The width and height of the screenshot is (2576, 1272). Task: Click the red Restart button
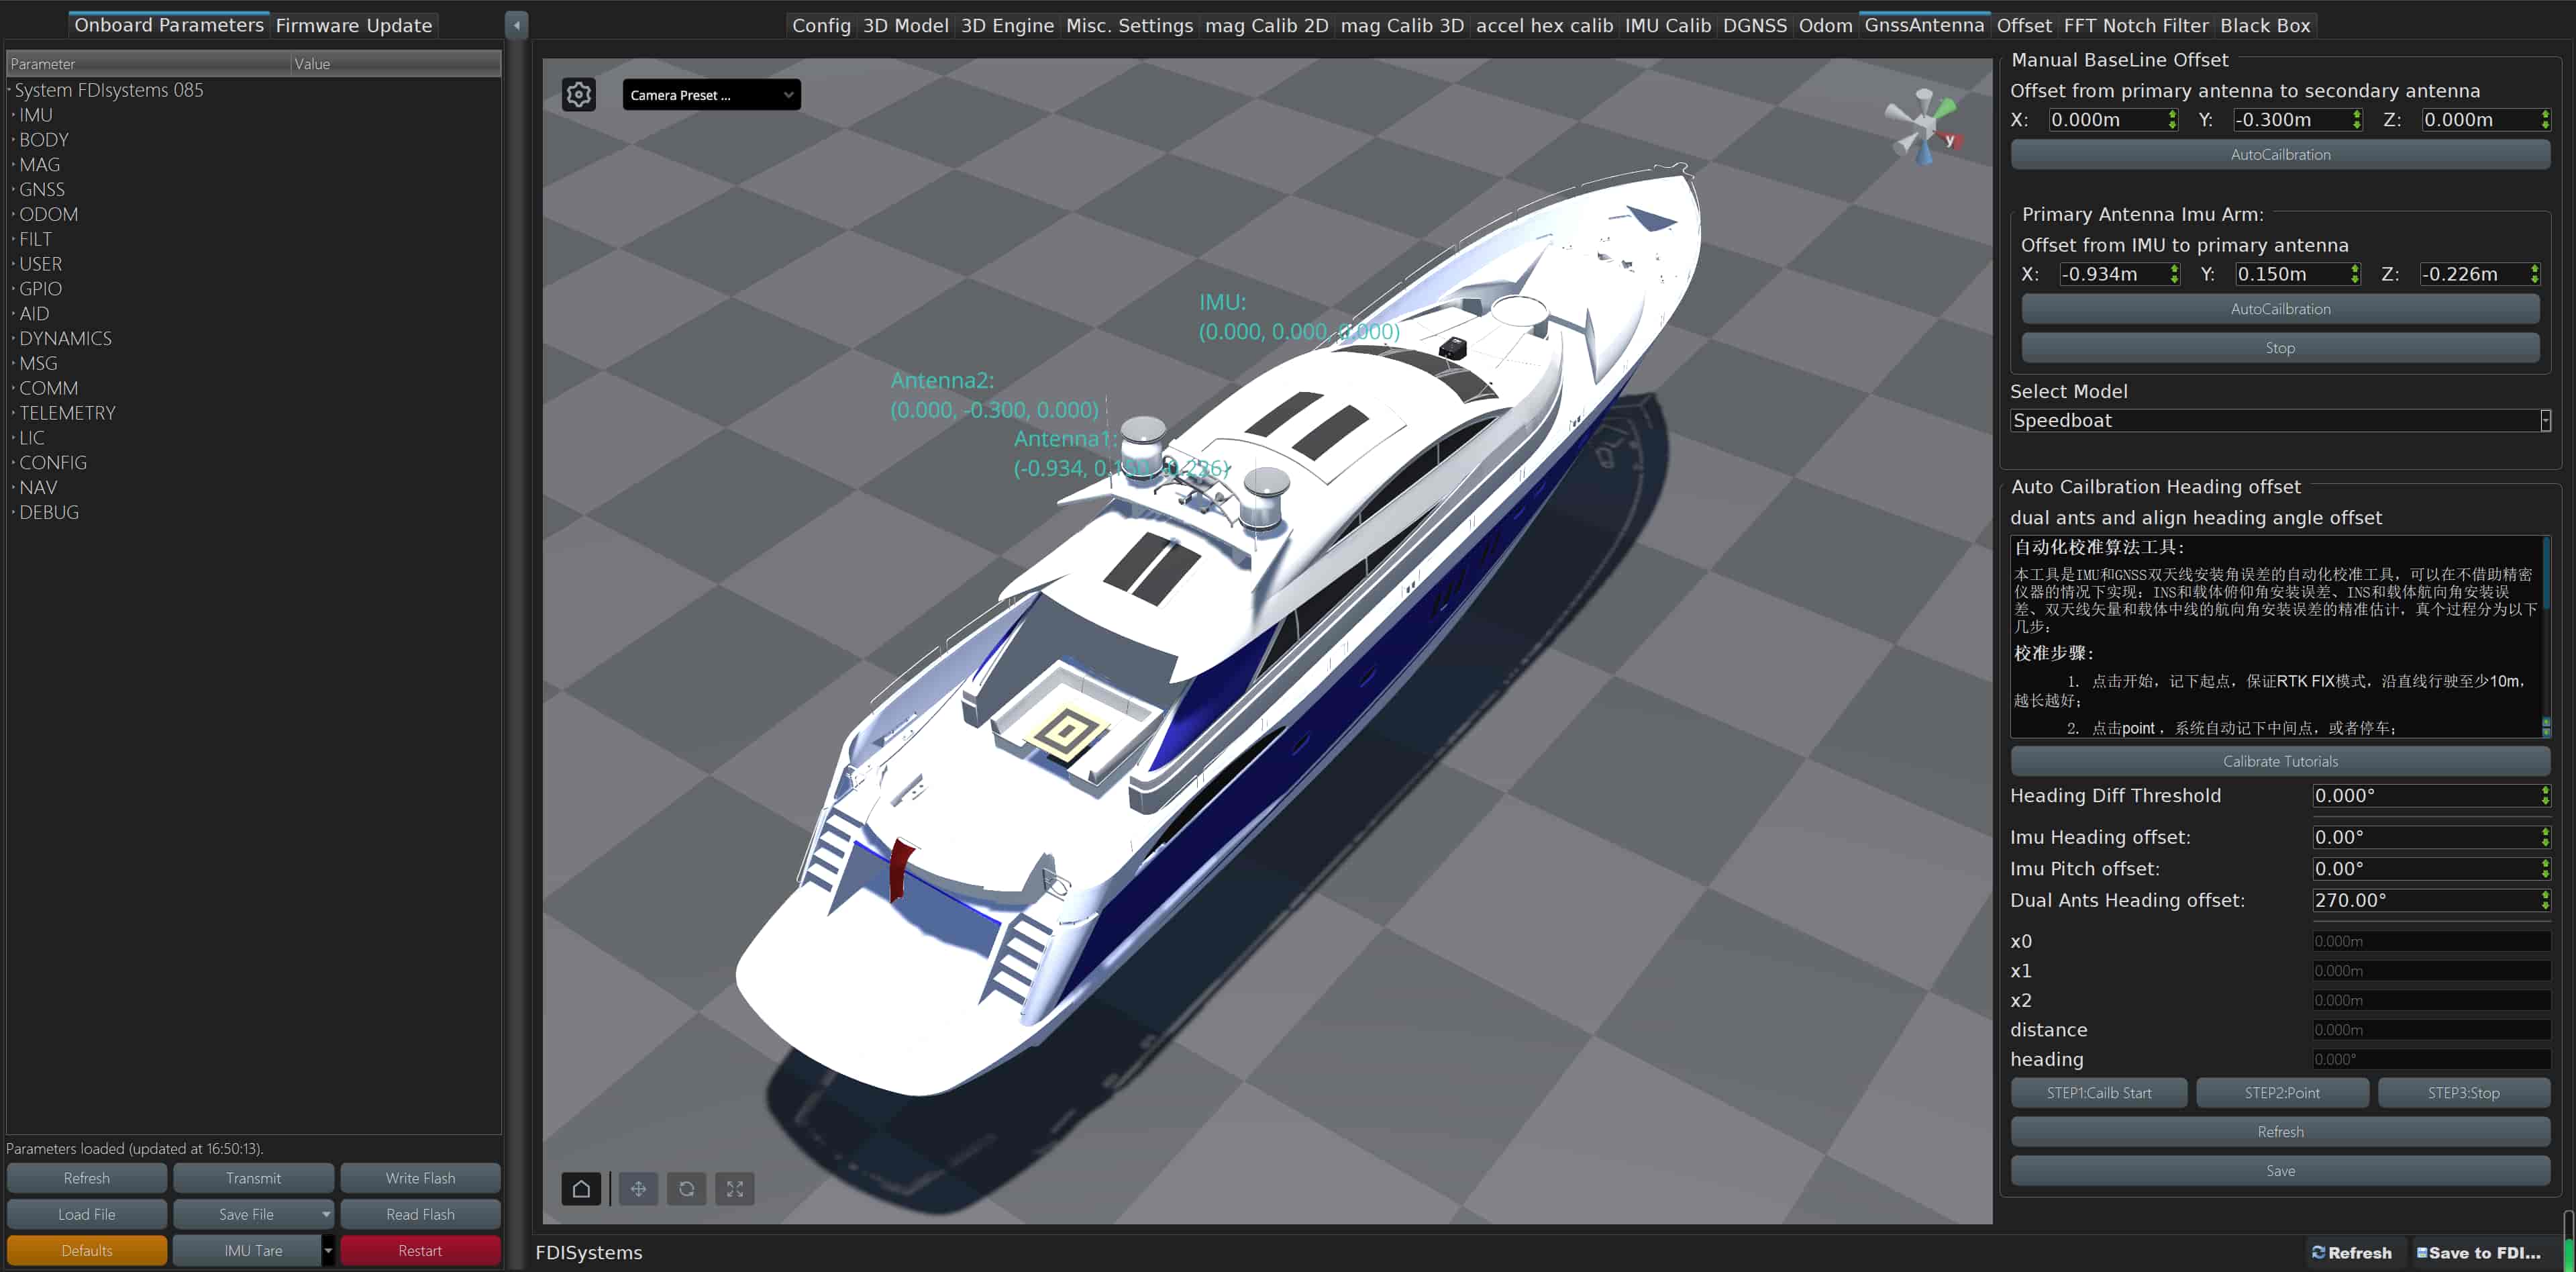tap(420, 1250)
